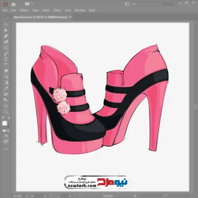Select the Curvature tool below the Pen
Screen dimensions: 198x198
6,42
